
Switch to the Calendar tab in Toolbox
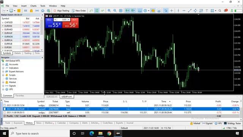[x=62, y=123]
